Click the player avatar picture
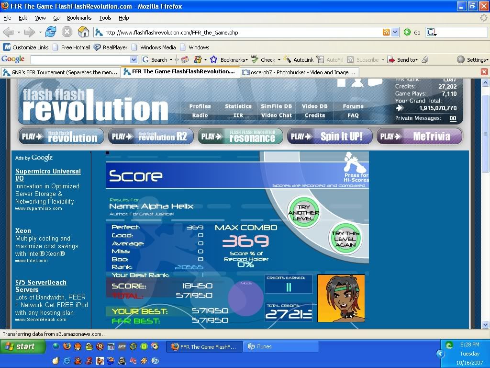 click(x=341, y=298)
